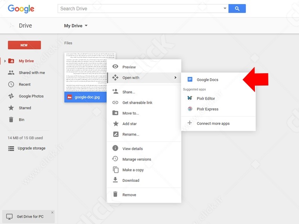Click the Add star icon
Image resolution: width=299 pixels, height=224 pixels.
pyautogui.click(x=115, y=124)
